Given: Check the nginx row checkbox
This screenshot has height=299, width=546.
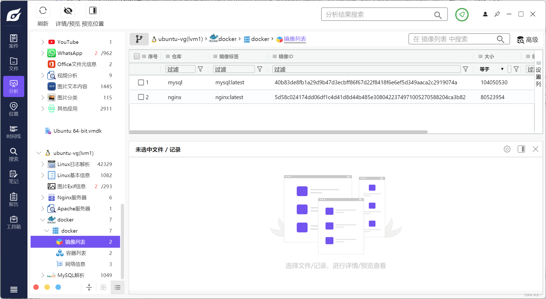Looking at the screenshot, I should click(141, 97).
